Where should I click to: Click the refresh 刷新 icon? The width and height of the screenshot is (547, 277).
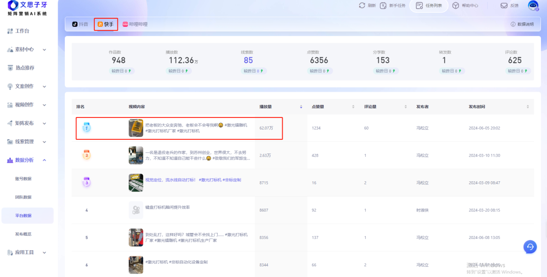[362, 6]
